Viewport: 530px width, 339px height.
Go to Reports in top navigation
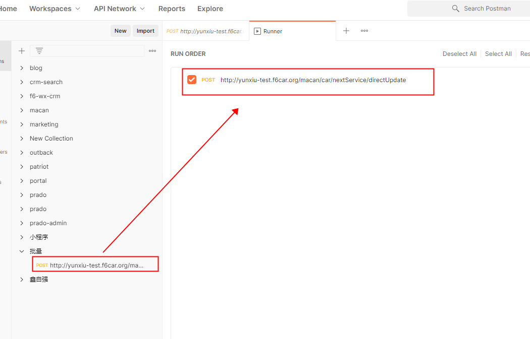(172, 9)
